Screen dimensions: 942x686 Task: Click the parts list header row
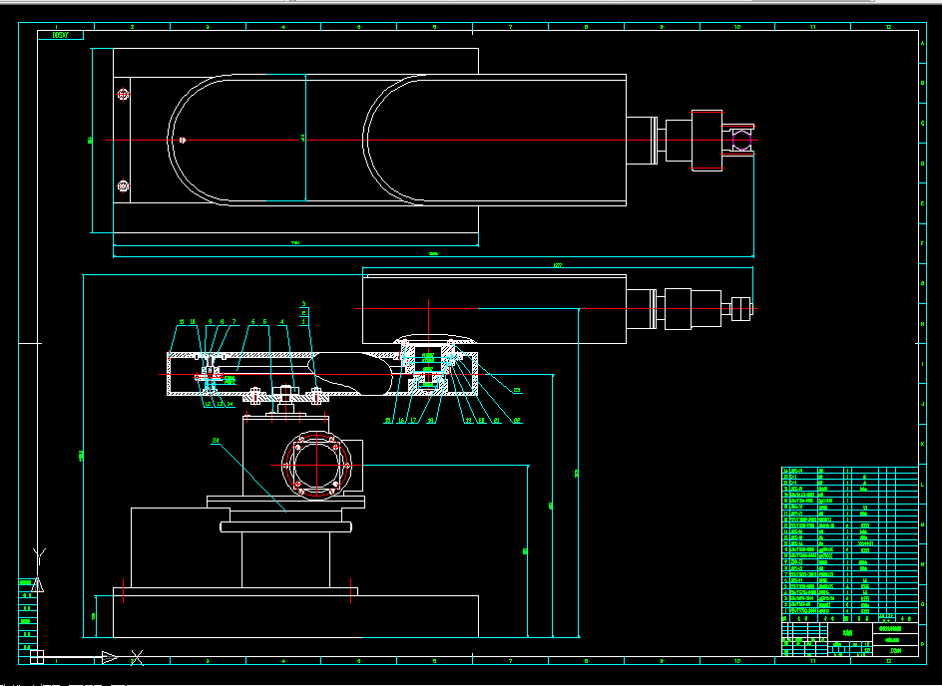point(850,618)
